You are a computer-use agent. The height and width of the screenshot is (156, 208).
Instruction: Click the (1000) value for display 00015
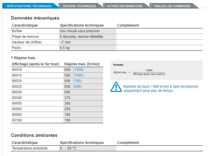(x=78, y=75)
